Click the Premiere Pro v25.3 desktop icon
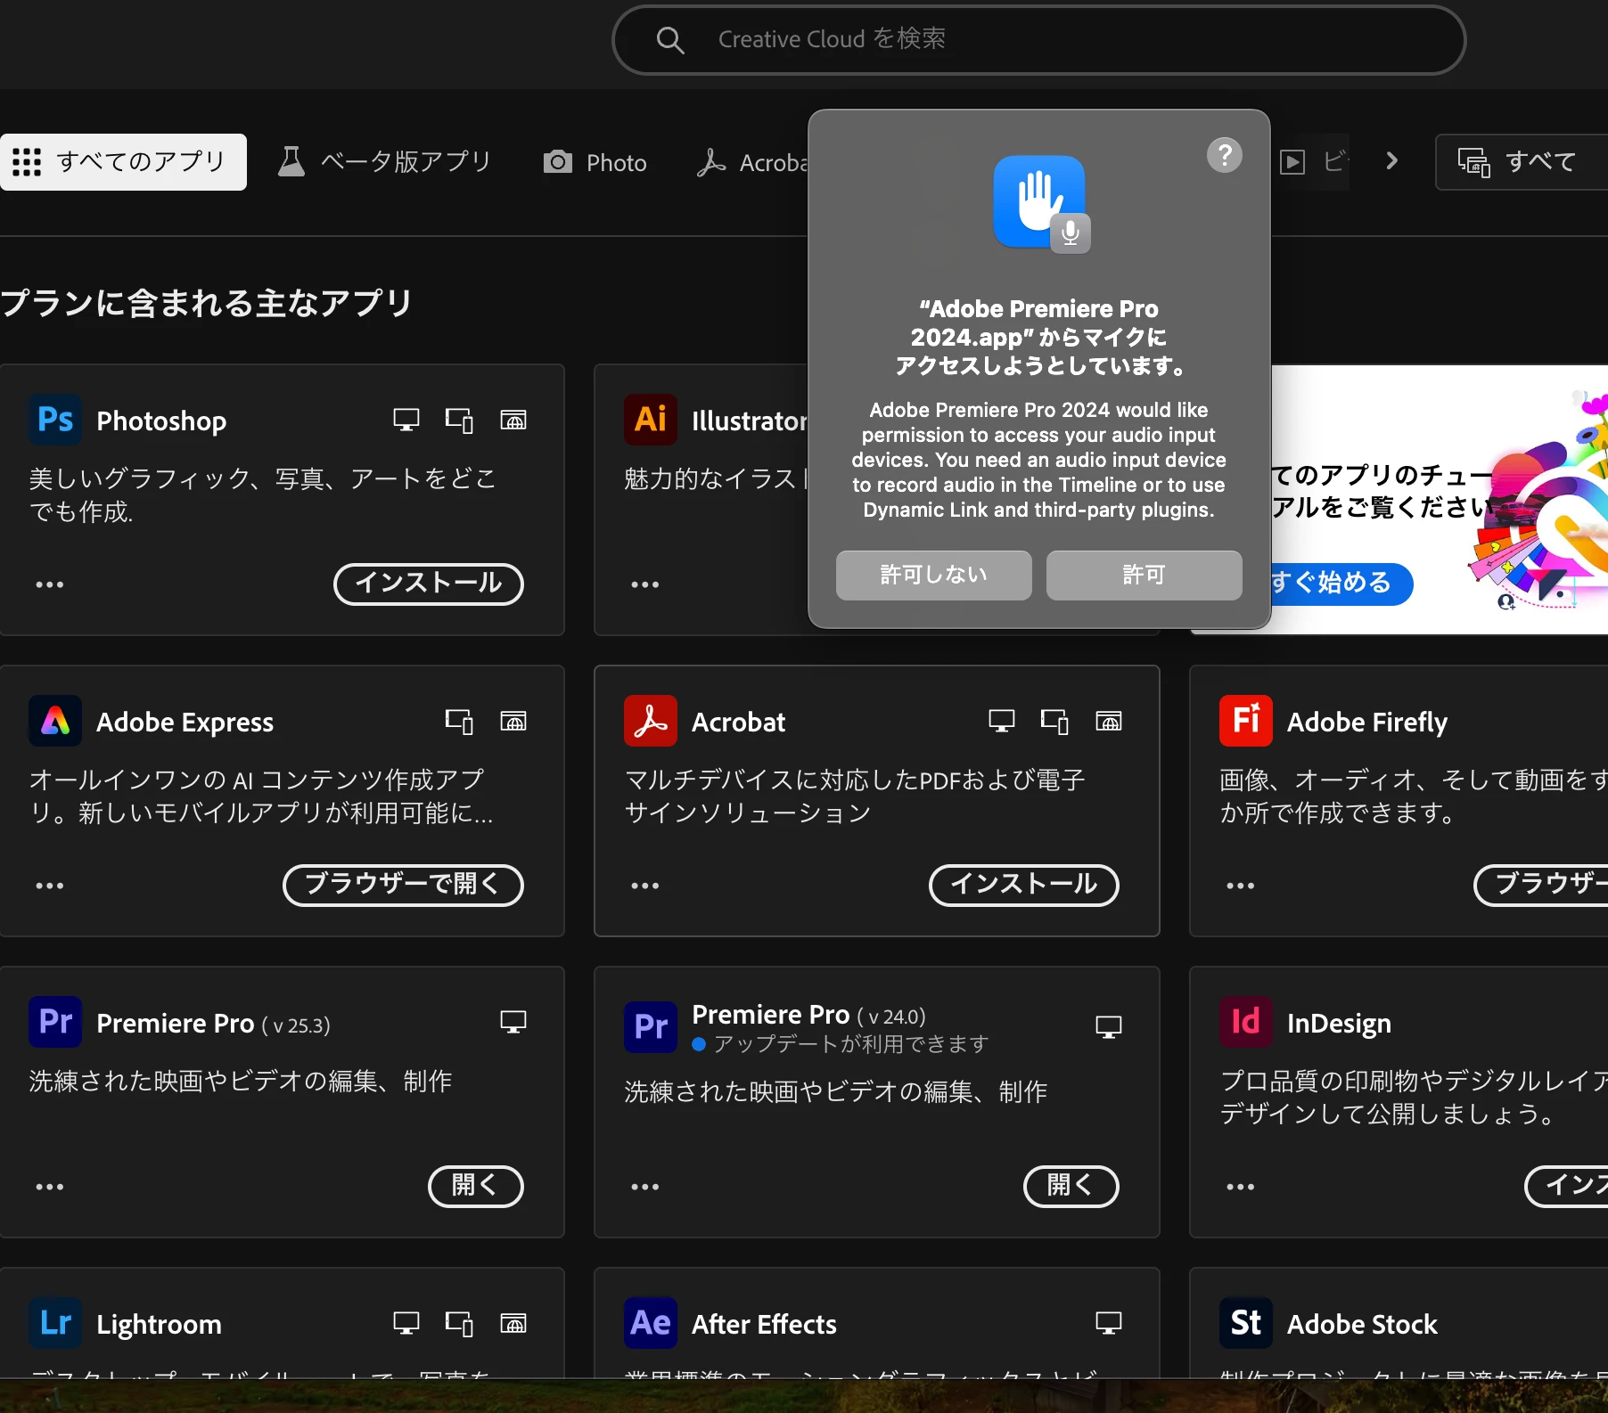The image size is (1608, 1413). pos(513,1022)
